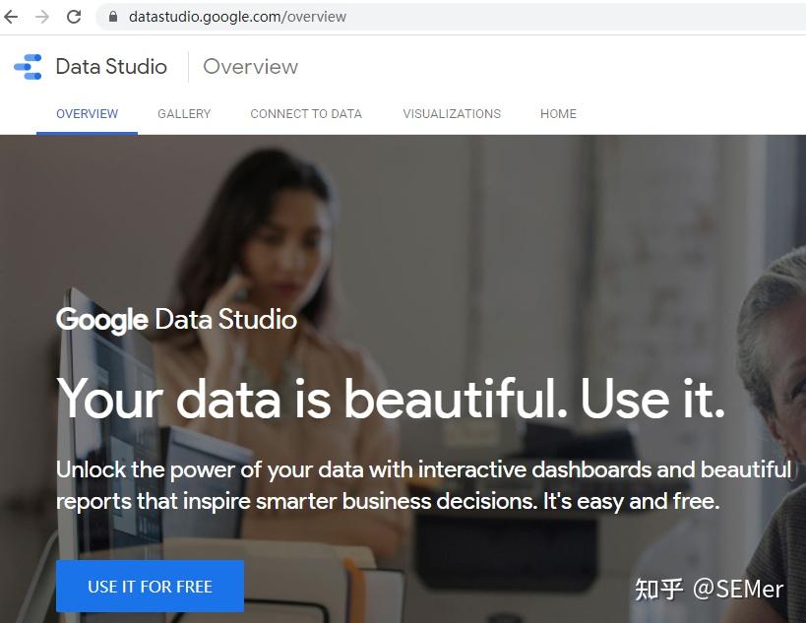Image resolution: width=806 pixels, height=623 pixels.
Task: Click the Overview page title label
Action: coord(250,66)
